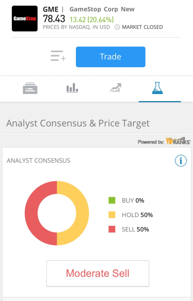Click the TipRanks logo link
This screenshot has width=193, height=301.
pos(178,141)
